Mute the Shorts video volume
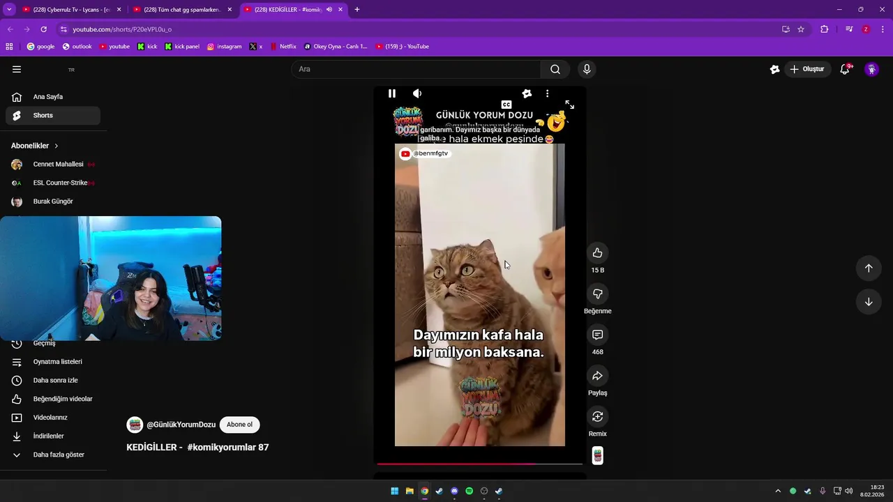 click(x=417, y=93)
